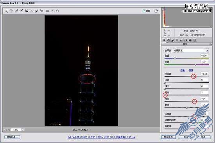Click the Exposure (曝光度) slider handle

(193, 76)
